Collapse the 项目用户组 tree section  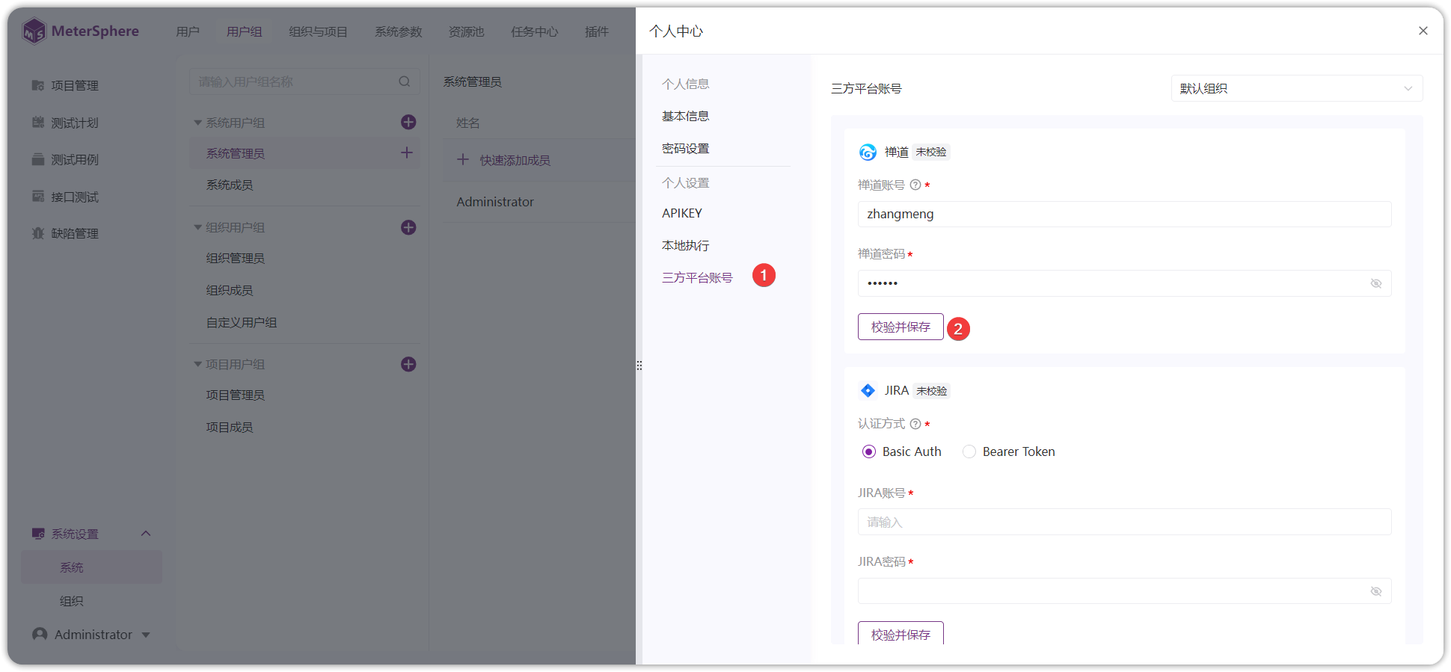(x=197, y=364)
